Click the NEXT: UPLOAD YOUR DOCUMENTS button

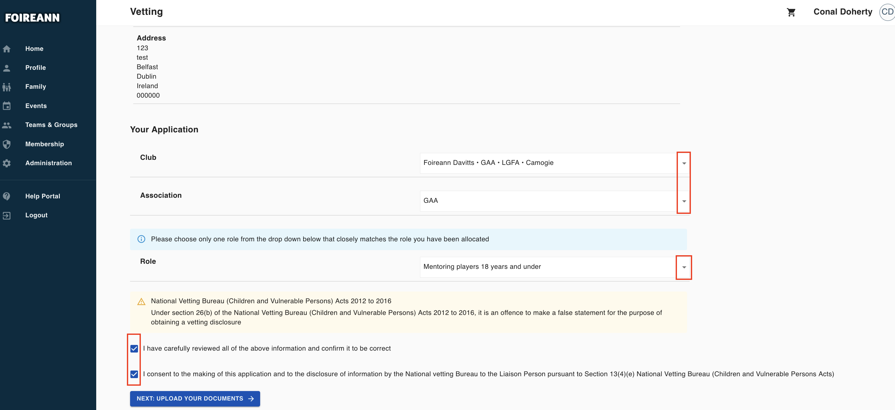coord(195,399)
